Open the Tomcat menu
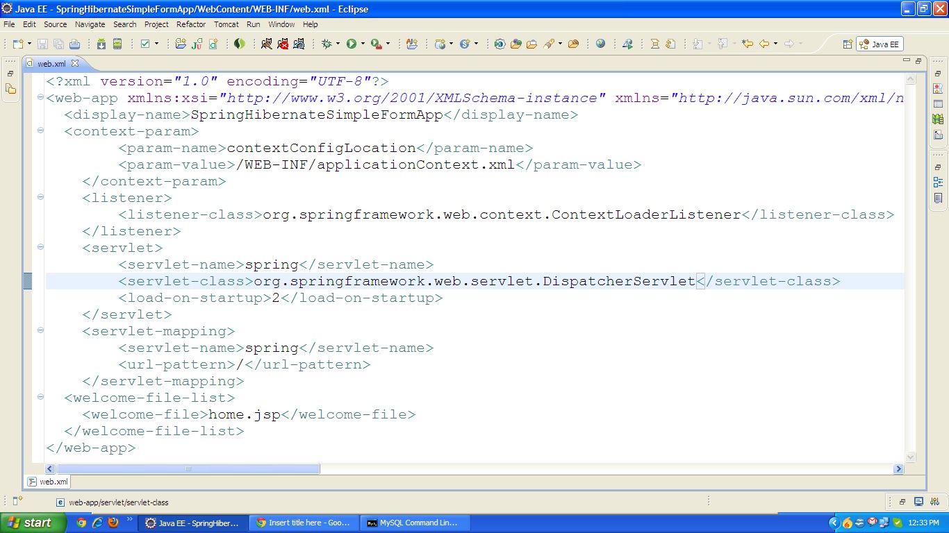Viewport: 949px width, 533px height. pos(226,24)
